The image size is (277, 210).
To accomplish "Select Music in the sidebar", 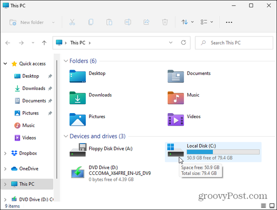I will pos(29,126).
